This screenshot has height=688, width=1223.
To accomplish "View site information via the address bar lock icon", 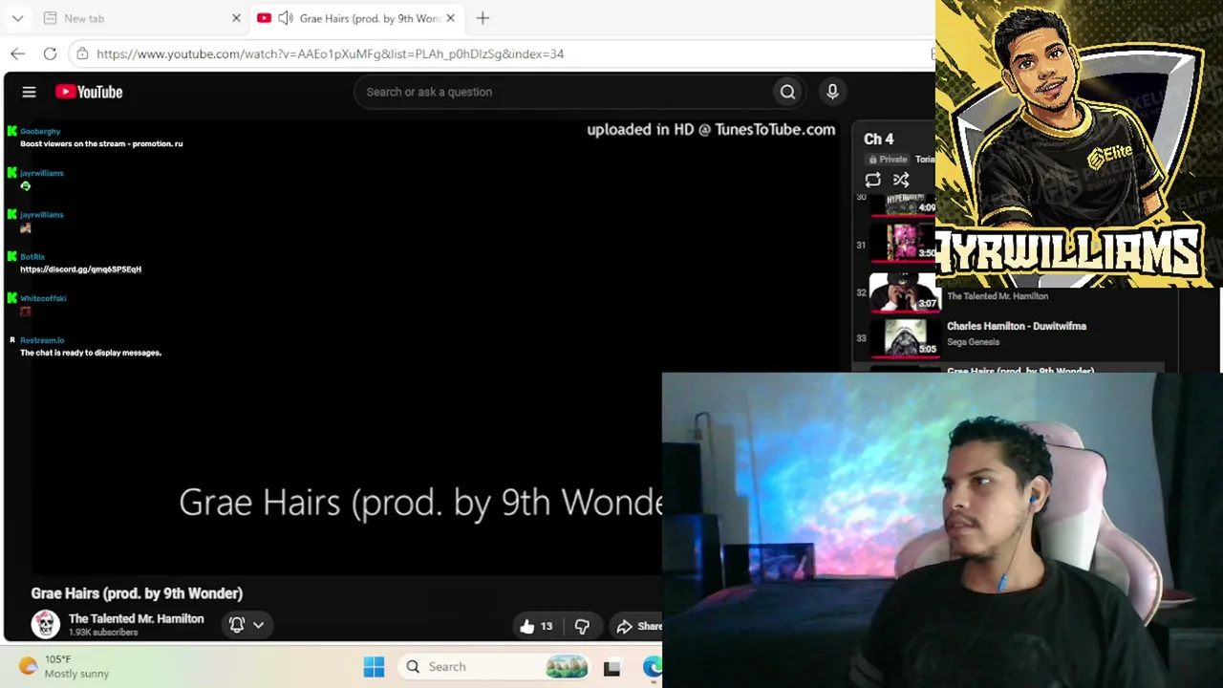I will tap(82, 54).
